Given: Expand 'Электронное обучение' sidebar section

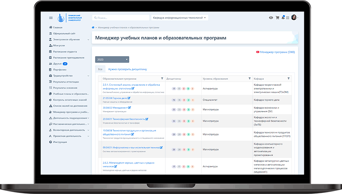Looking at the screenshot, I should [69, 39].
